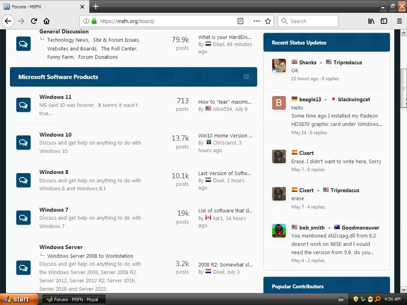This screenshot has width=407, height=305.
Task: Open Shanks profile in status updates
Action: click(308, 62)
